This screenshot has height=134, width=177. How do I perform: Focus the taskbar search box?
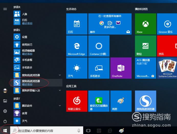(x=47, y=131)
